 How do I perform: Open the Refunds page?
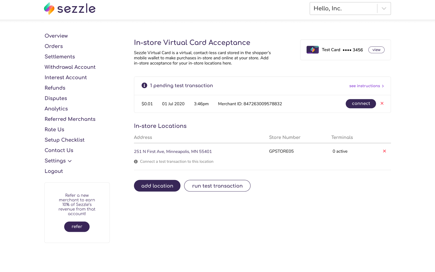[55, 88]
